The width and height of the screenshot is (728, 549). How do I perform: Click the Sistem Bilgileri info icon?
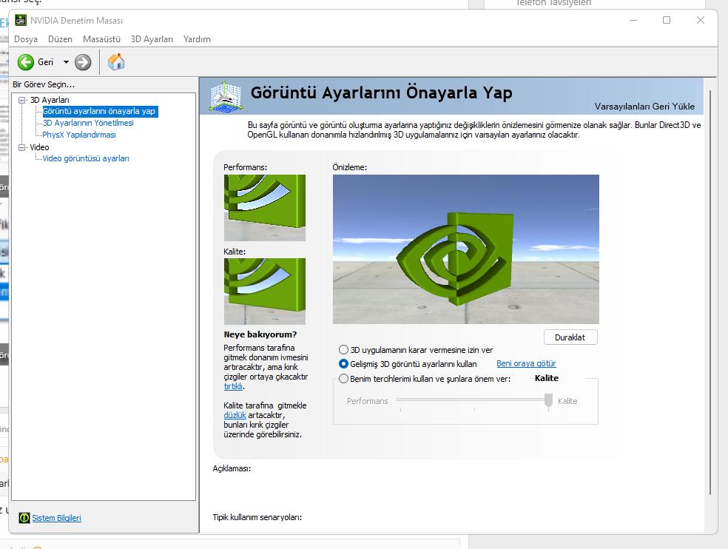tap(24, 518)
